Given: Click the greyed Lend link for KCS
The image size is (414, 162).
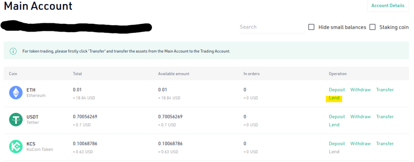Looking at the screenshot, I should (334, 152).
